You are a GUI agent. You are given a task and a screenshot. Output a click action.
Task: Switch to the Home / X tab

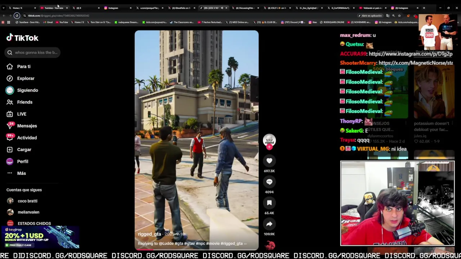pos(22,8)
